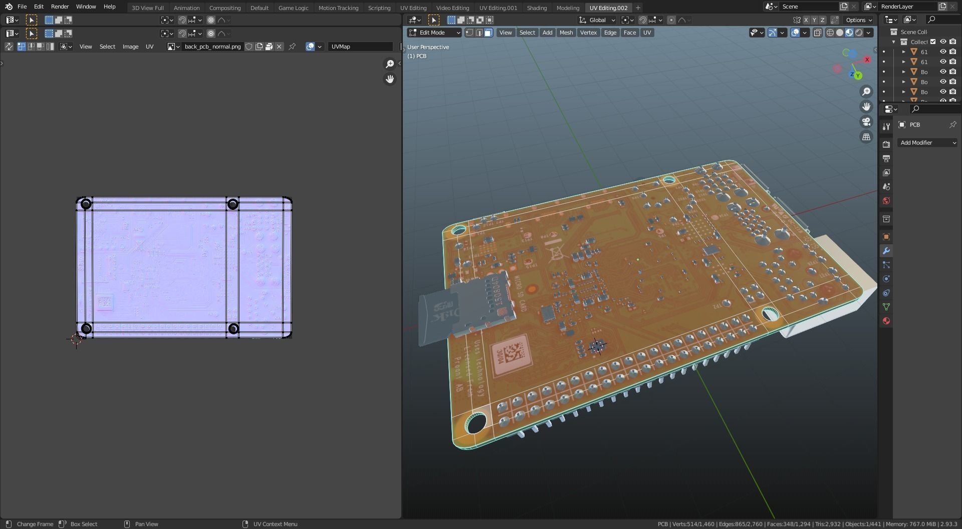Viewport: 962px width, 529px height.
Task: Open the viewport shading options dropdown arrow
Action: [x=869, y=33]
